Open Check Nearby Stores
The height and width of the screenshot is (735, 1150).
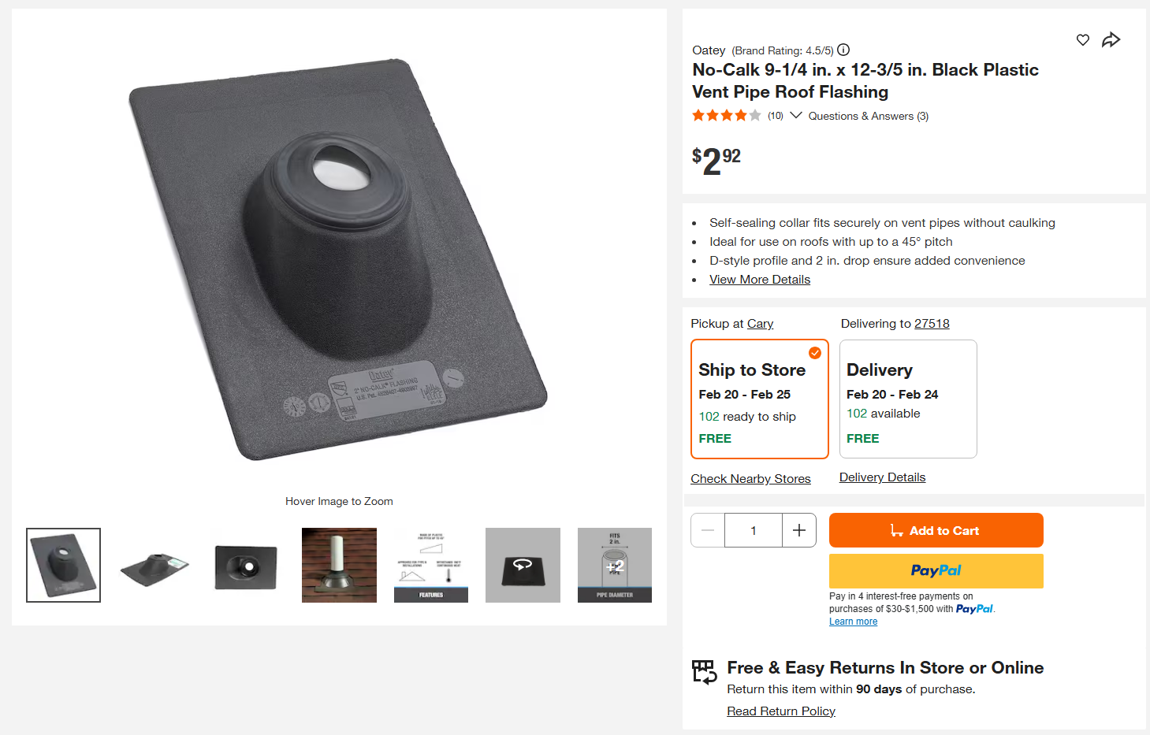tap(750, 478)
